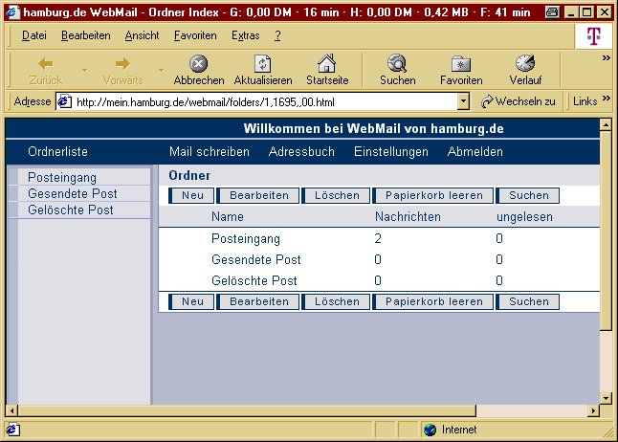618x442 pixels.
Task: Click the Wechseln zu go icon
Action: tap(488, 101)
